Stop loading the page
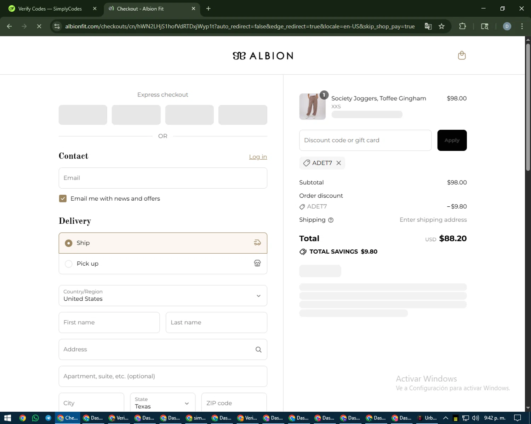This screenshot has width=531, height=424. coord(39,26)
